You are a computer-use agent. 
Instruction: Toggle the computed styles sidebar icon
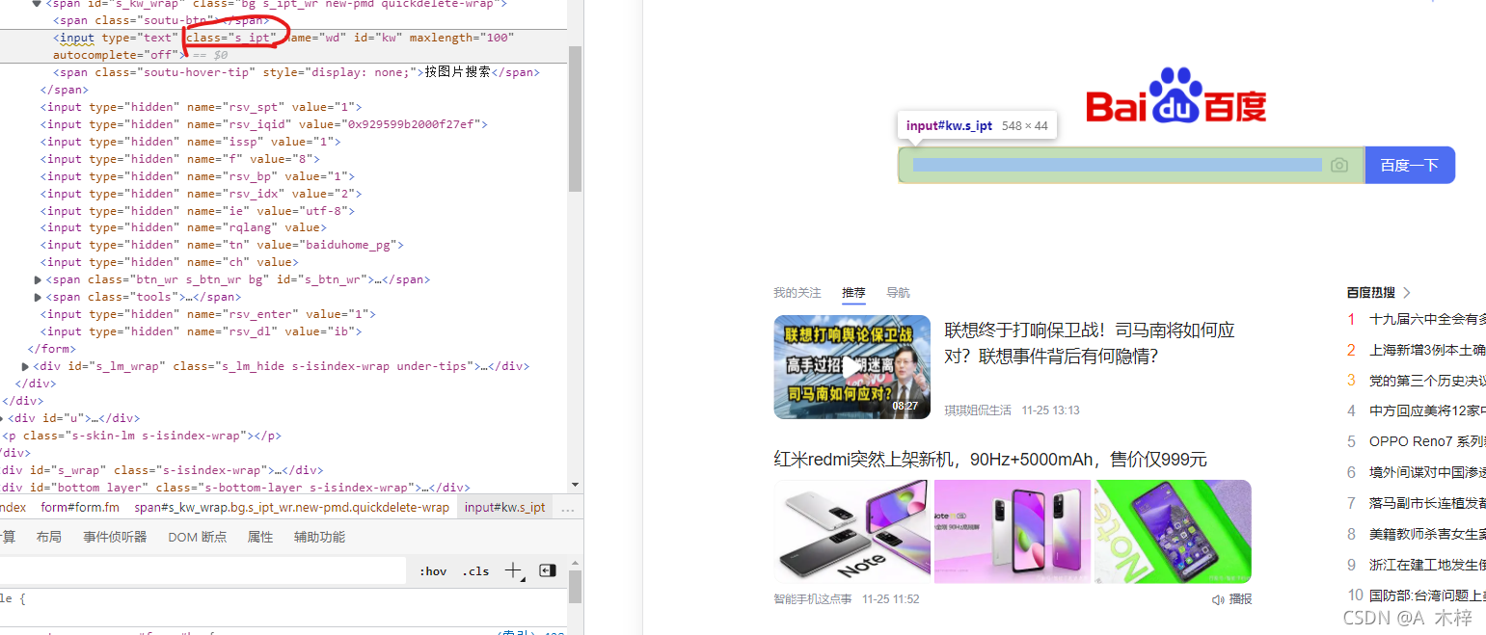click(548, 570)
